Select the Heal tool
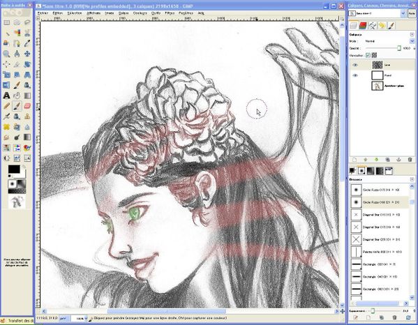This screenshot has width=418, height=325. 7,127
